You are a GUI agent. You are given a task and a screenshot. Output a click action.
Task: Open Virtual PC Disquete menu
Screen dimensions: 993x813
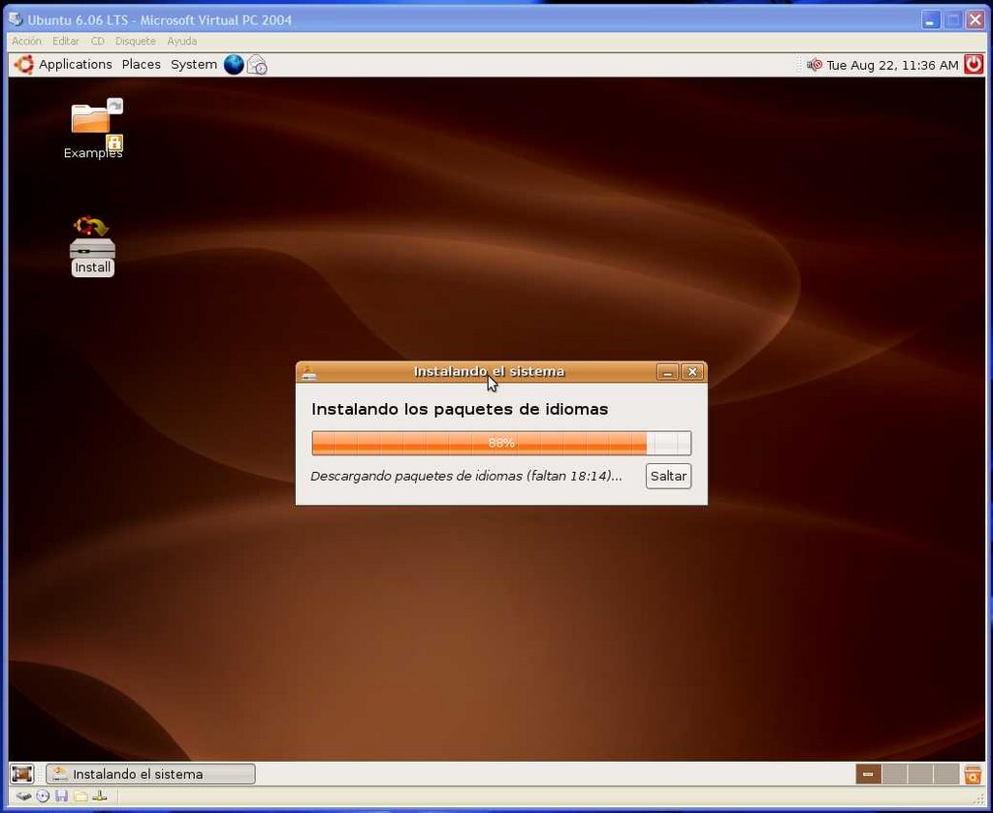click(x=136, y=41)
